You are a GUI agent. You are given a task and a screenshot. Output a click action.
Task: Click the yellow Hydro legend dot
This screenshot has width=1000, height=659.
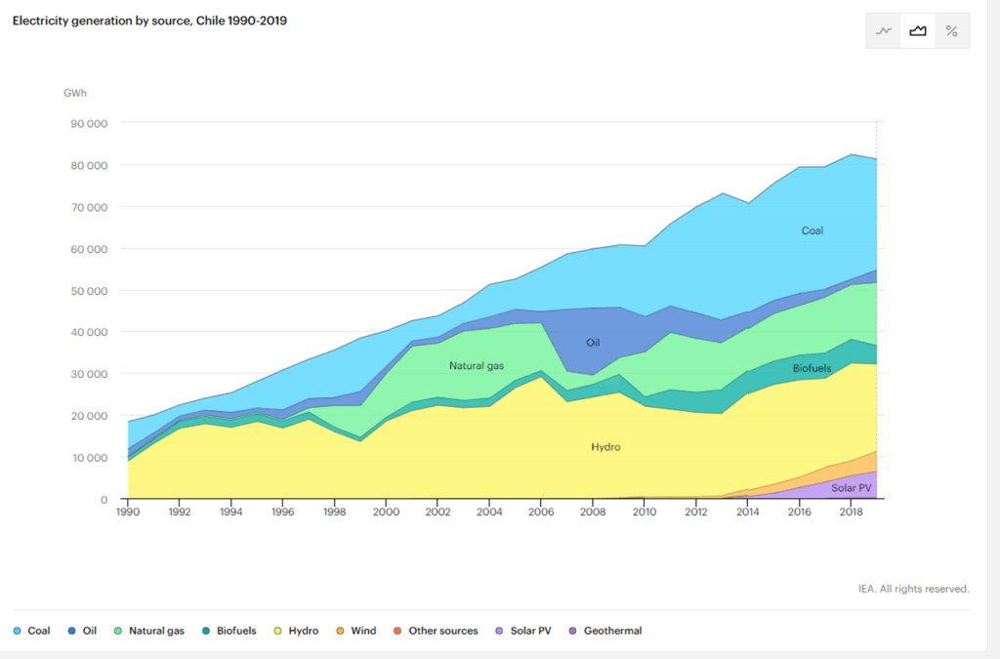point(279,631)
